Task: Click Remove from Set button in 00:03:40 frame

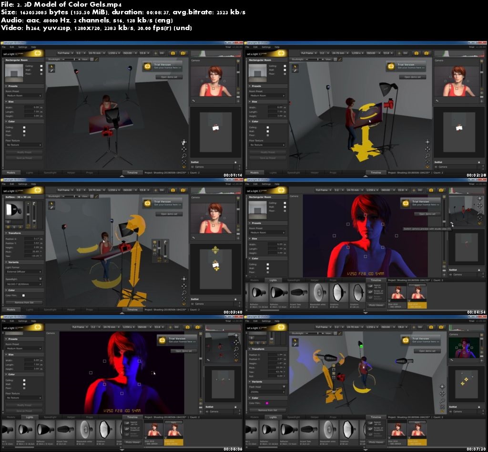Action: coord(24,303)
